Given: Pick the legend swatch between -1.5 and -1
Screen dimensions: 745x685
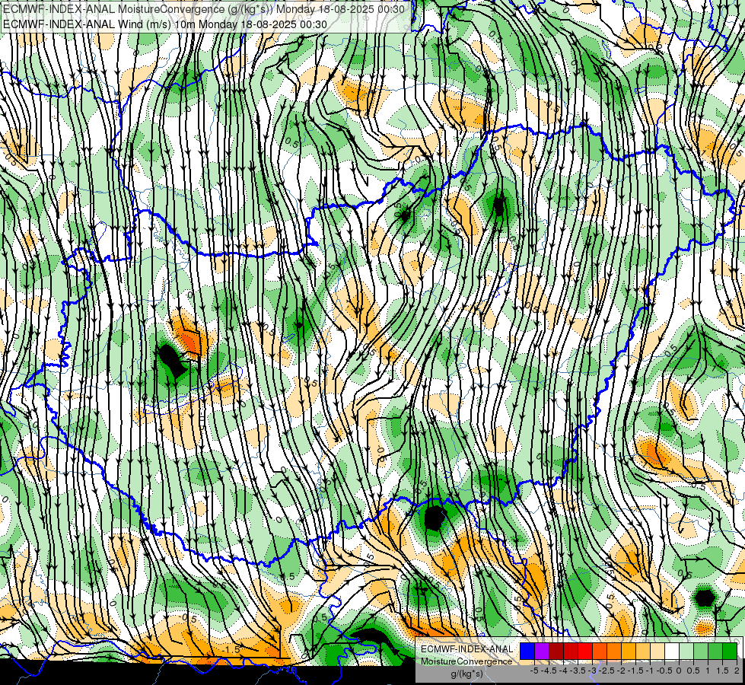Looking at the screenshot, I should (x=643, y=652).
